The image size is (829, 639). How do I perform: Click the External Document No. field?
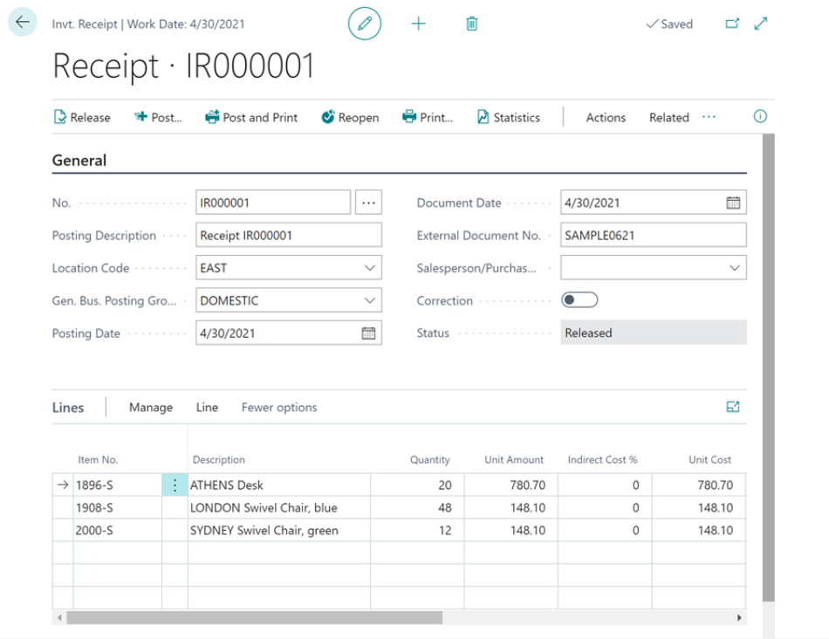pos(653,236)
